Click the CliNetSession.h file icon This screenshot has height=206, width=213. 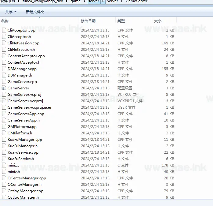click(x=4, y=49)
